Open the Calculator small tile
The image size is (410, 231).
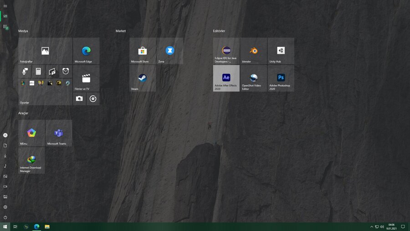[x=38, y=72]
